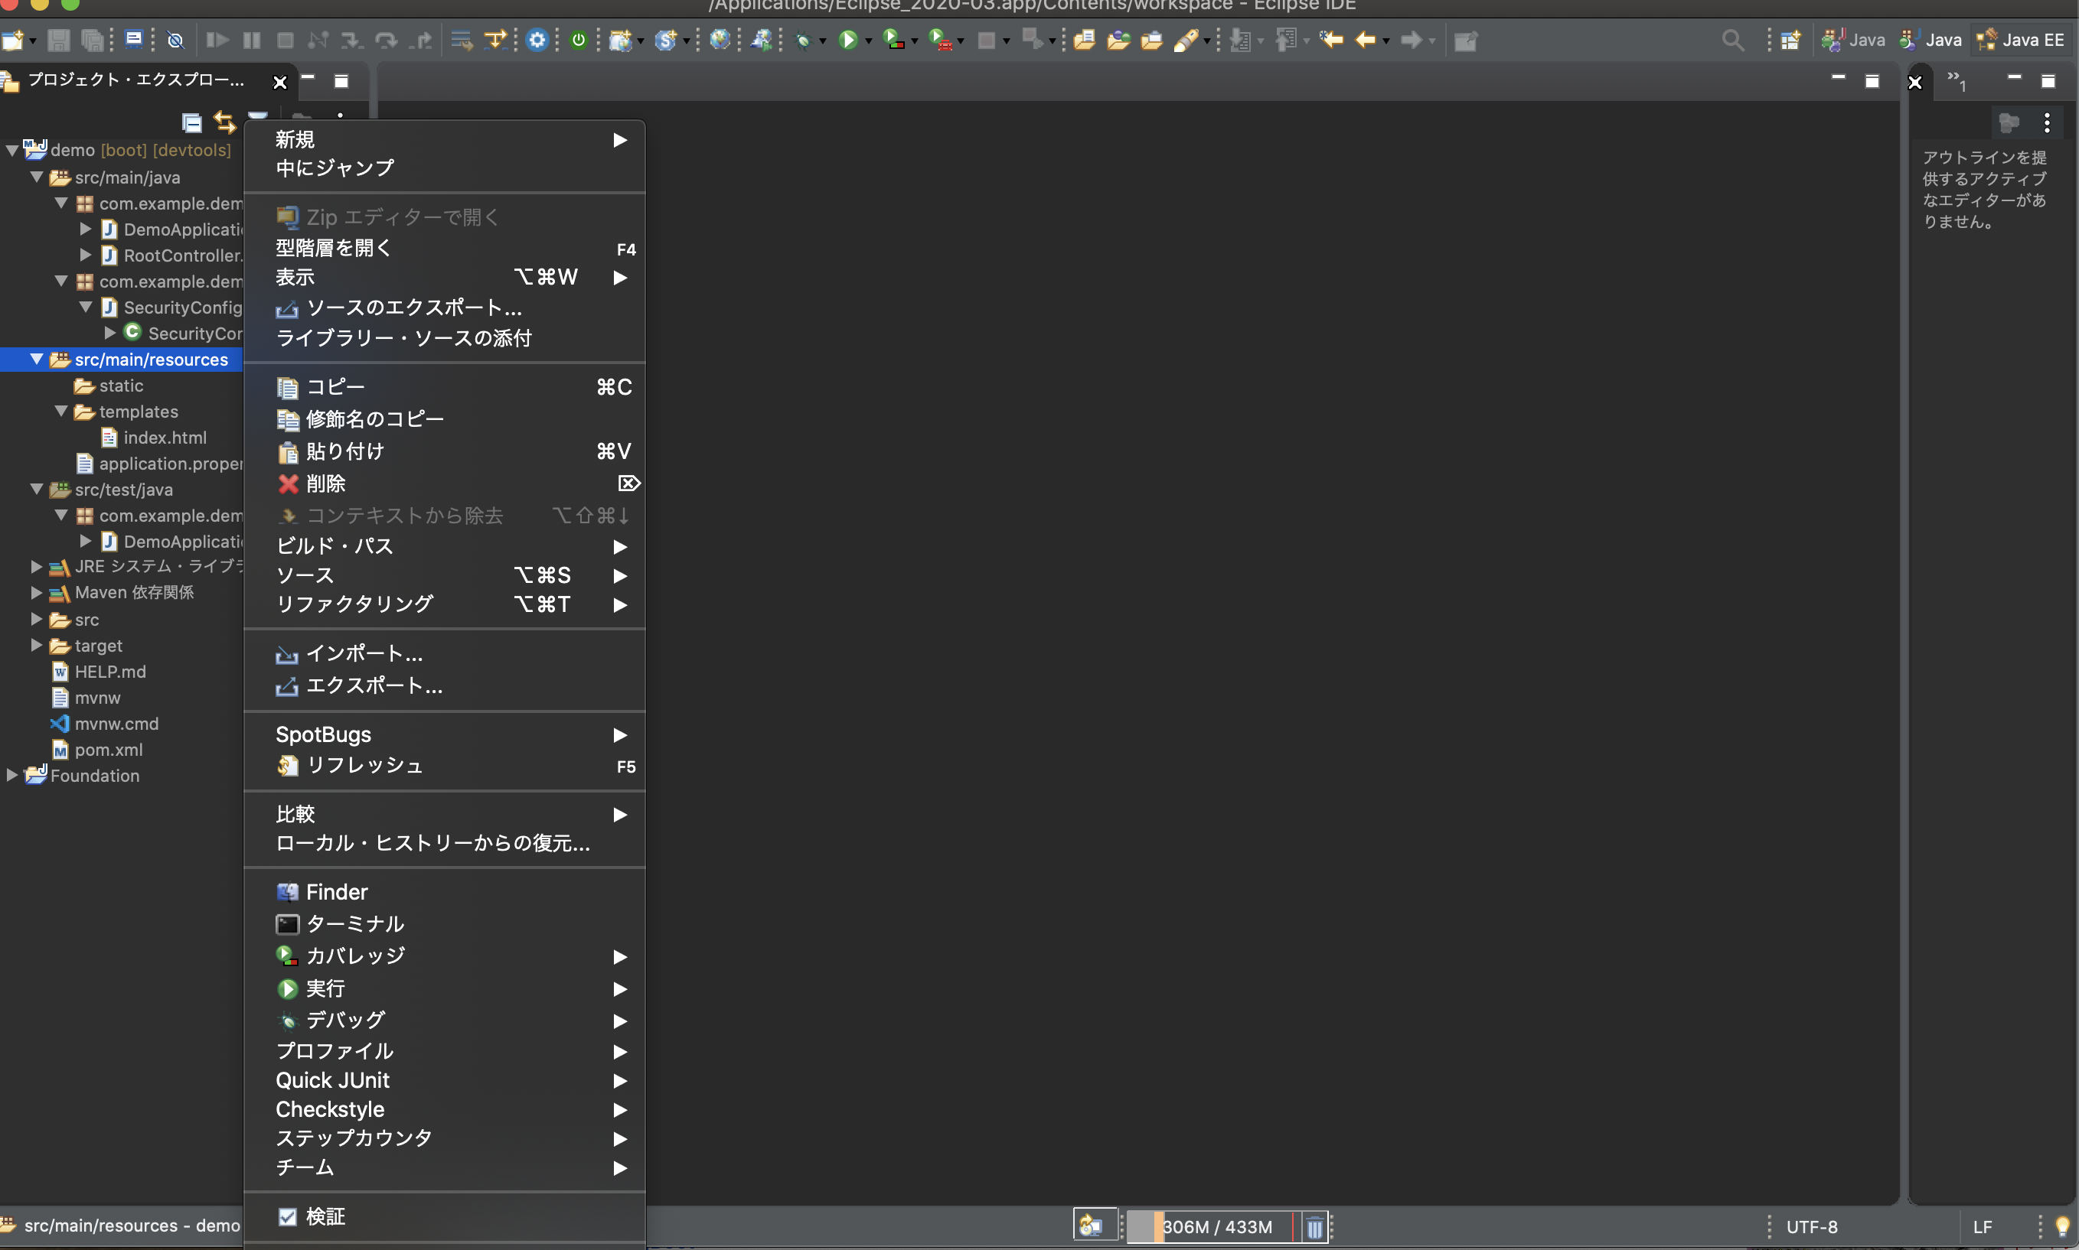Expand the target folder node

[36, 645]
